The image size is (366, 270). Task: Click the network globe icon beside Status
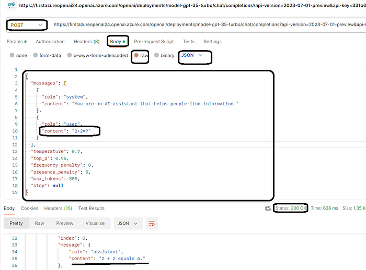268,208
